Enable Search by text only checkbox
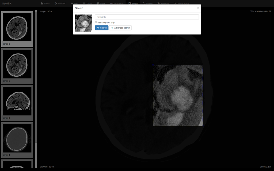Image resolution: width=274 pixels, height=171 pixels. pyautogui.click(x=96, y=22)
